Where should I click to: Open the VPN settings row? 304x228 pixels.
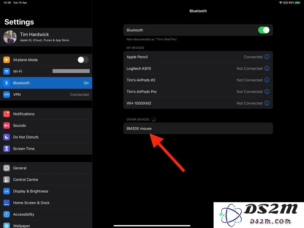[x=46, y=95]
